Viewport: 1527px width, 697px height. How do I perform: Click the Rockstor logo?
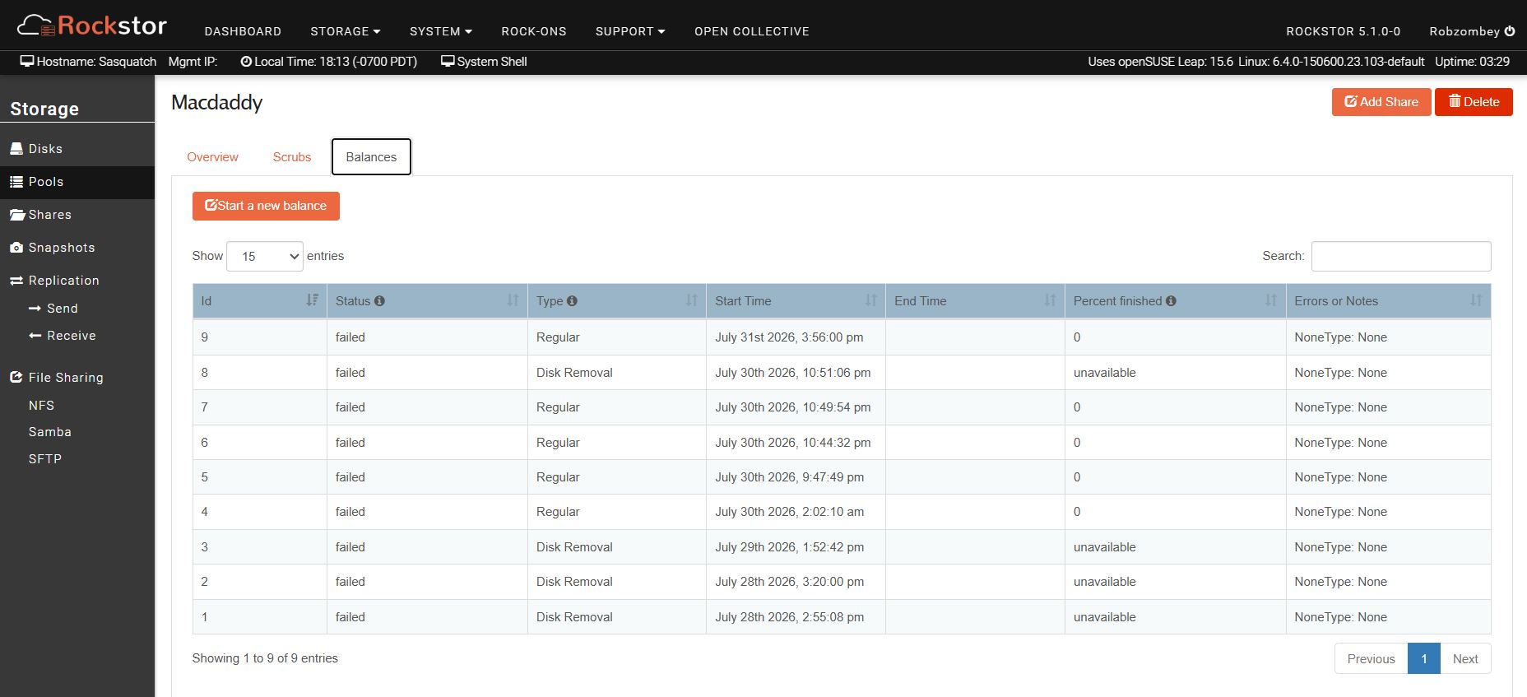(x=92, y=26)
